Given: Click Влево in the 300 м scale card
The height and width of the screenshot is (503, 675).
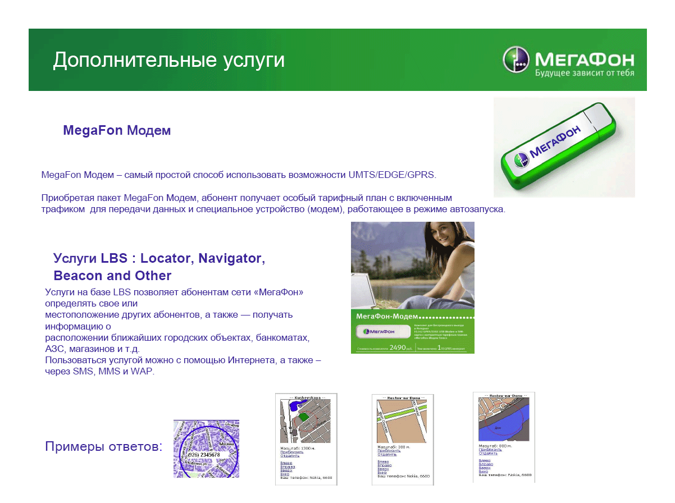Looking at the screenshot, I should tap(383, 461).
